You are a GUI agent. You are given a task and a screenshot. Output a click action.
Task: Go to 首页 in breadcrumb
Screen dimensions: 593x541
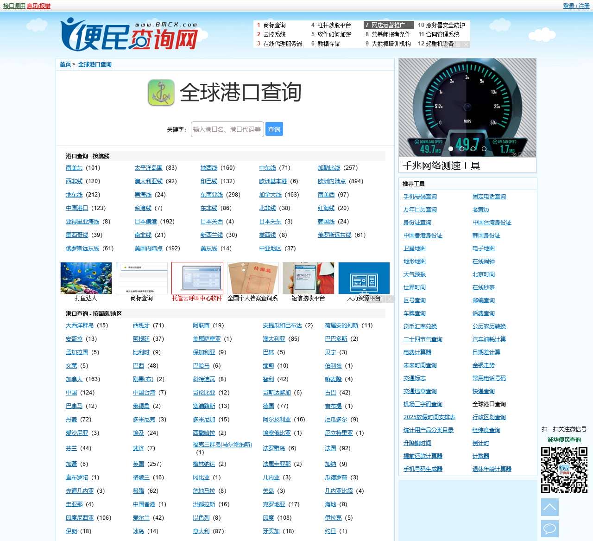(x=65, y=64)
